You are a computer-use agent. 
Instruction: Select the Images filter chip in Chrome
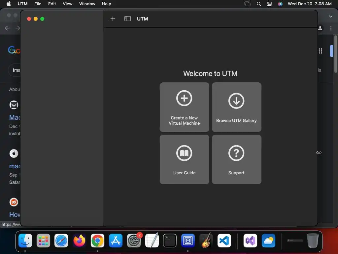coord(15,70)
